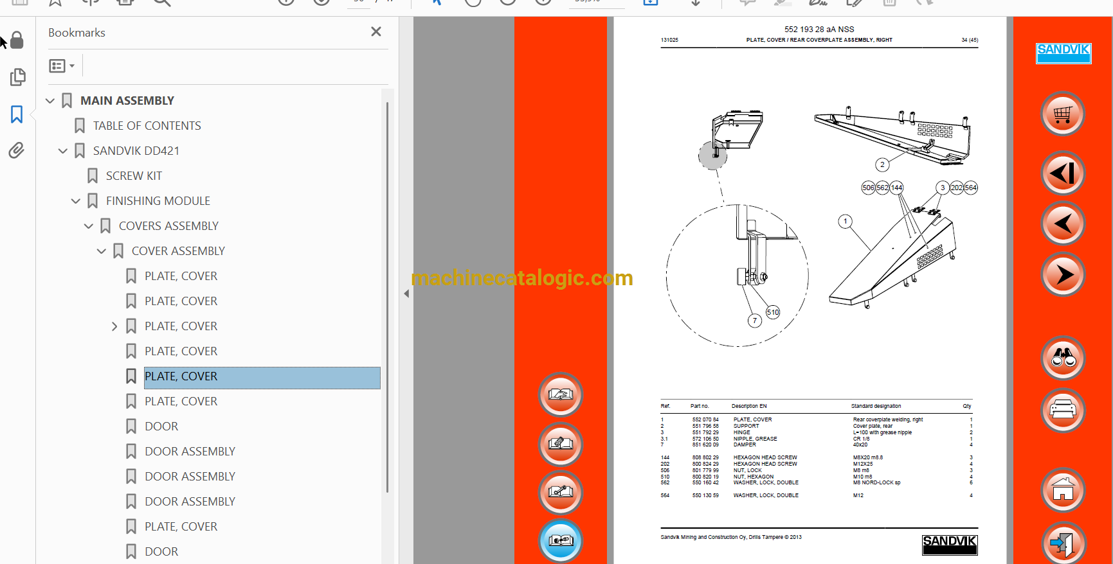Toggle the Bookmarks panel icon

pyautogui.click(x=17, y=114)
